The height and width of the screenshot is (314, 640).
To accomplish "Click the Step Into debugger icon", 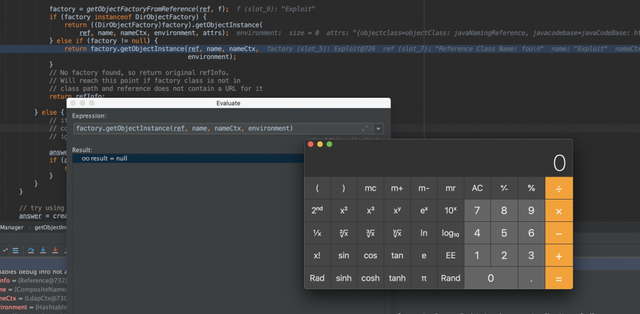I will 42,250.
